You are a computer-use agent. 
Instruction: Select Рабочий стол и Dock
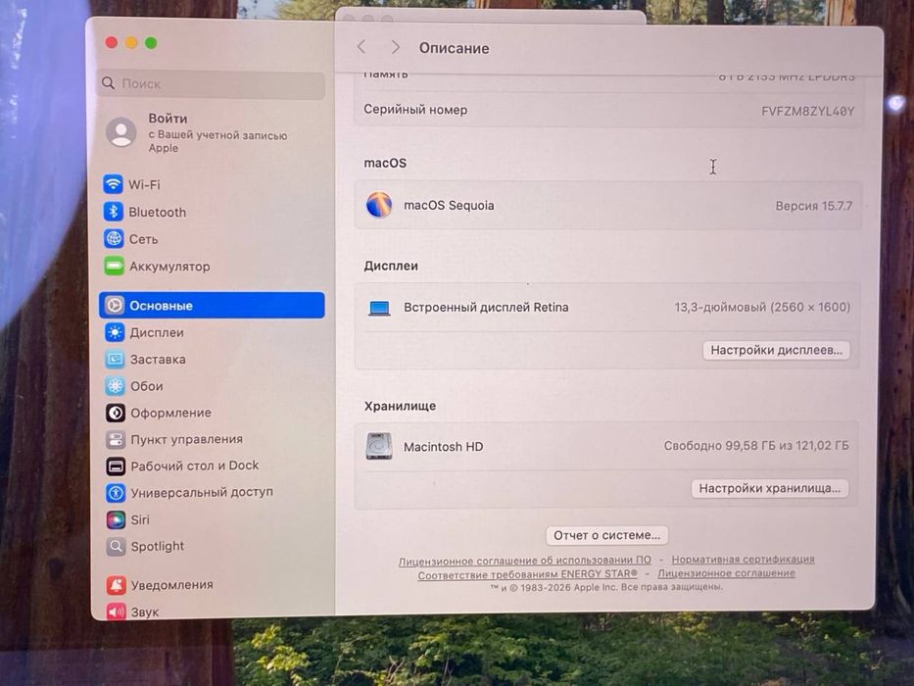213,465
